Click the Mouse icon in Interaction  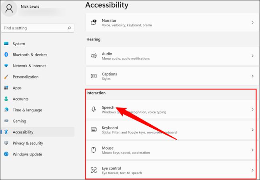pyautogui.click(x=94, y=150)
